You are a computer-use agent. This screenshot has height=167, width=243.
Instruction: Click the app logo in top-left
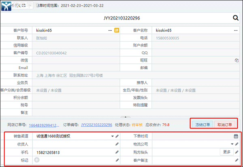click(6, 6)
